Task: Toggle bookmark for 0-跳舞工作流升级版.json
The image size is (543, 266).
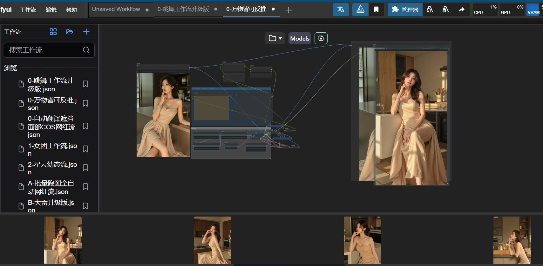Action: point(85,84)
